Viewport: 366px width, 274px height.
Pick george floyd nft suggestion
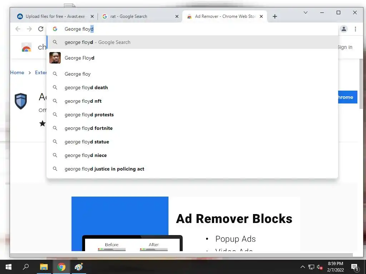(x=192, y=101)
